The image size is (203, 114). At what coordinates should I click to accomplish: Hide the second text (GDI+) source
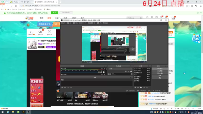pos(147,71)
